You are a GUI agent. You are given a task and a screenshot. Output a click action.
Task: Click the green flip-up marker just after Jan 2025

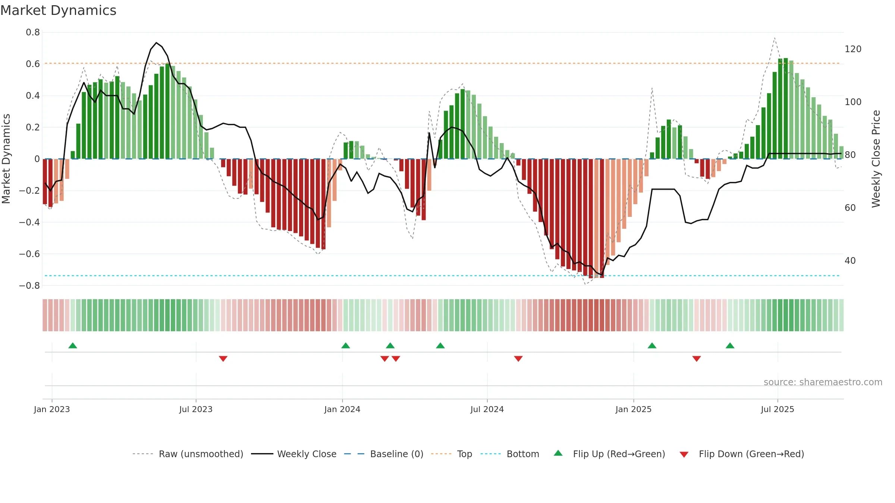[652, 345]
